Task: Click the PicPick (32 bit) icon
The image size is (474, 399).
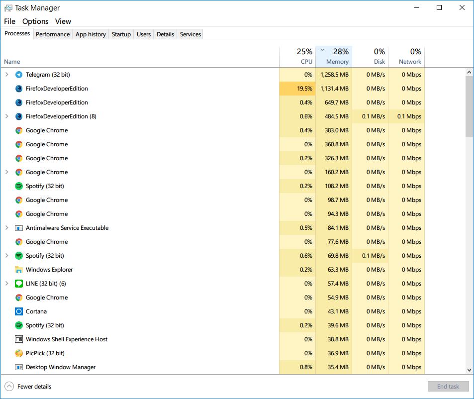Action: pyautogui.click(x=19, y=353)
